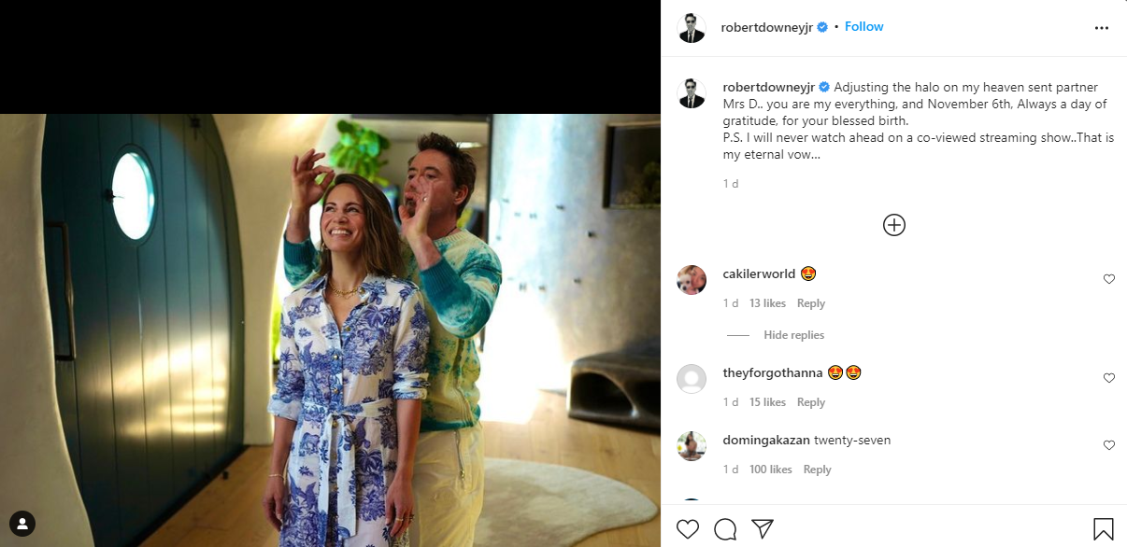Reply to the theyforgothanna comment
This screenshot has width=1127, height=547.
coord(811,402)
